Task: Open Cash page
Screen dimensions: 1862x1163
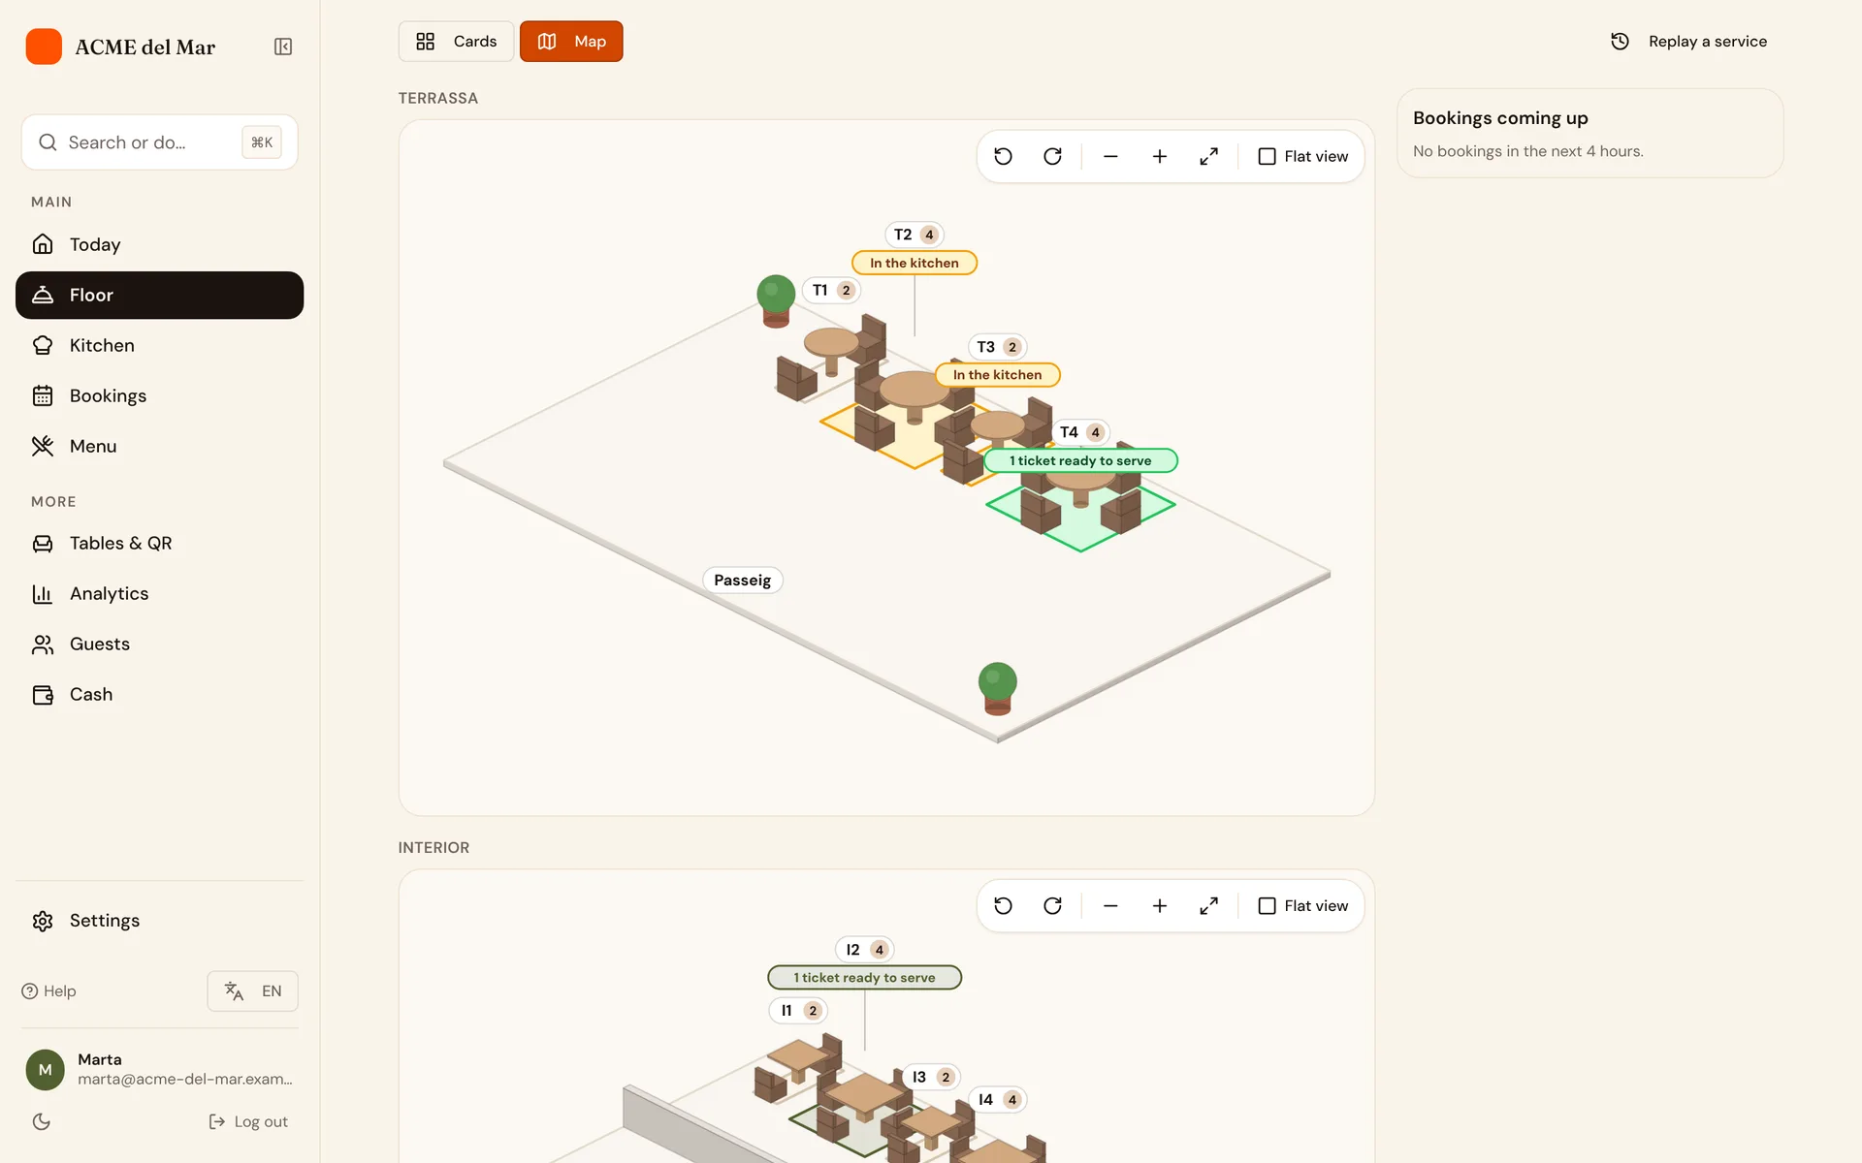Action: 159,694
